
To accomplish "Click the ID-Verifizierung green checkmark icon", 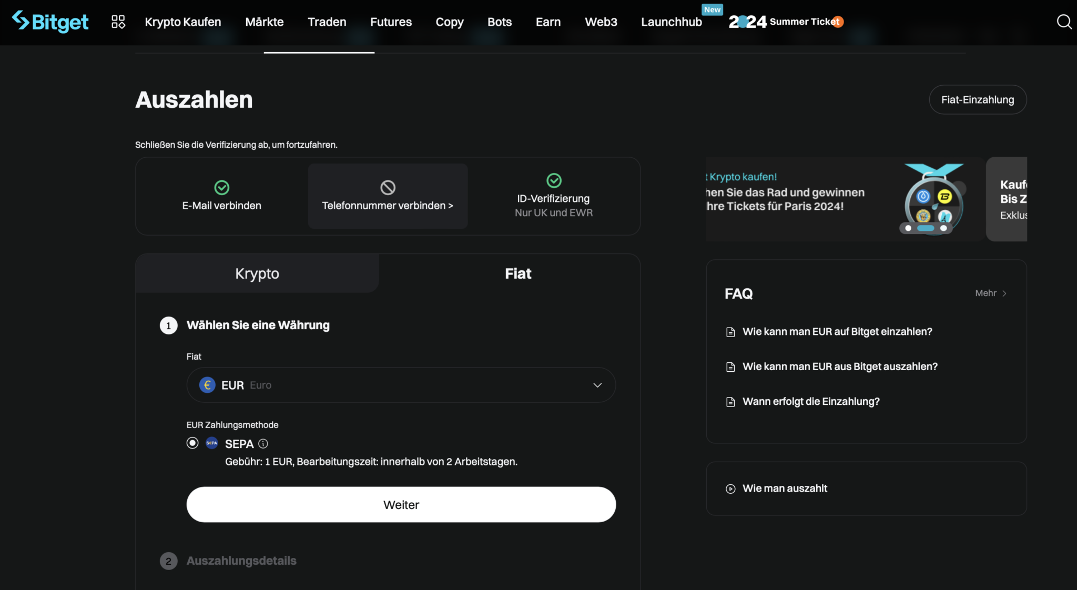I will tap(554, 180).
